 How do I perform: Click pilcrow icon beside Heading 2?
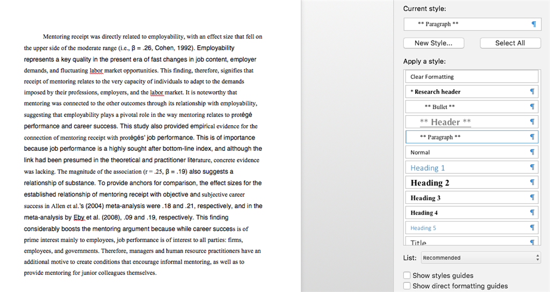tap(532, 182)
